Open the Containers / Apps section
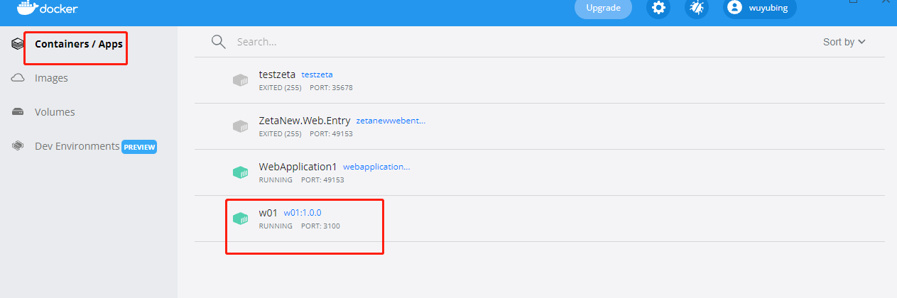Screen dimensions: 897x298 (x=78, y=44)
